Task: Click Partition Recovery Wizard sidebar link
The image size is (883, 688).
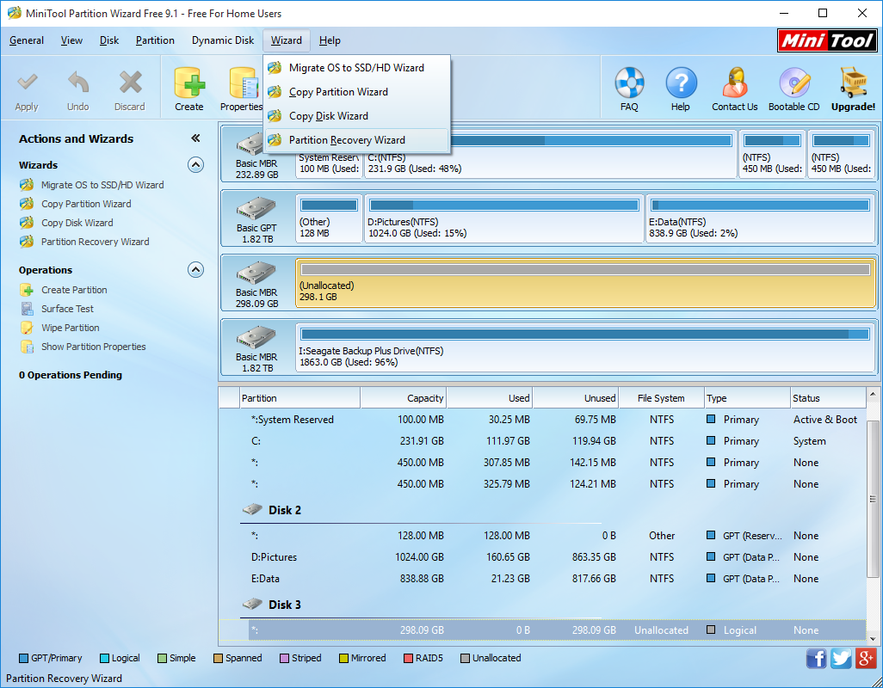Action: pyautogui.click(x=96, y=242)
